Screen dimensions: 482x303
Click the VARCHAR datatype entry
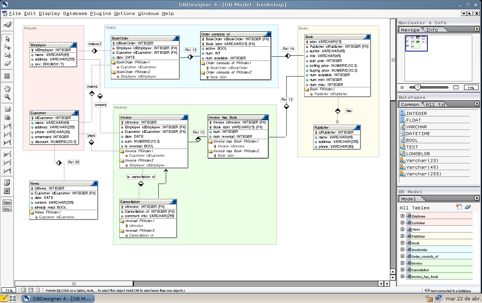(x=417, y=127)
